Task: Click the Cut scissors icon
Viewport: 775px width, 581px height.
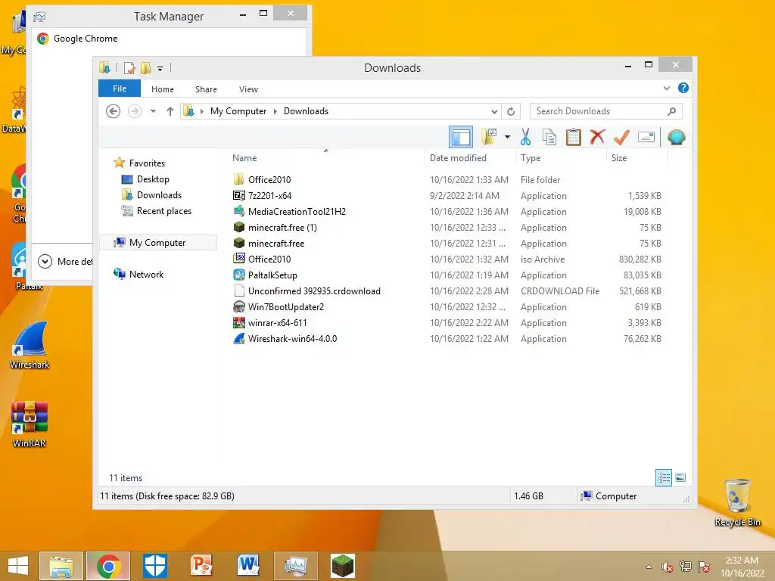Action: point(525,138)
